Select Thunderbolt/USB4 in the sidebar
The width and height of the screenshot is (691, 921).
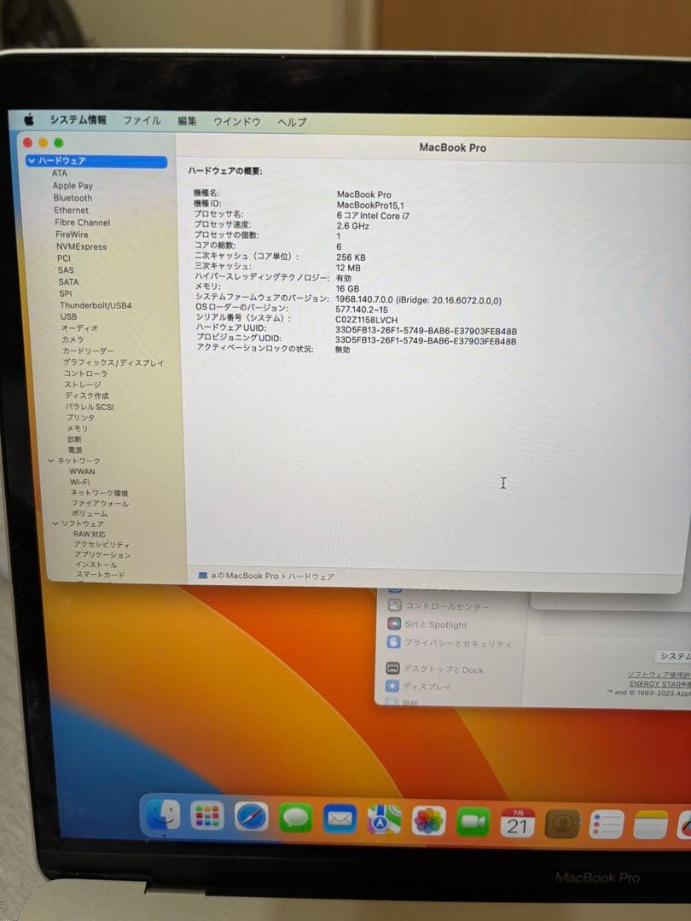coord(96,305)
